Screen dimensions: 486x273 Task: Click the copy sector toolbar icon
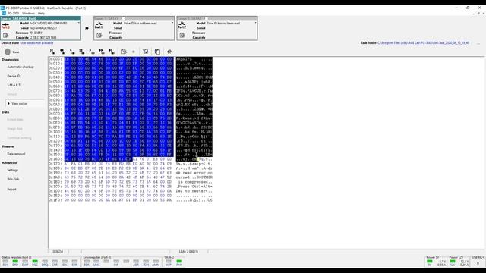coord(157,52)
